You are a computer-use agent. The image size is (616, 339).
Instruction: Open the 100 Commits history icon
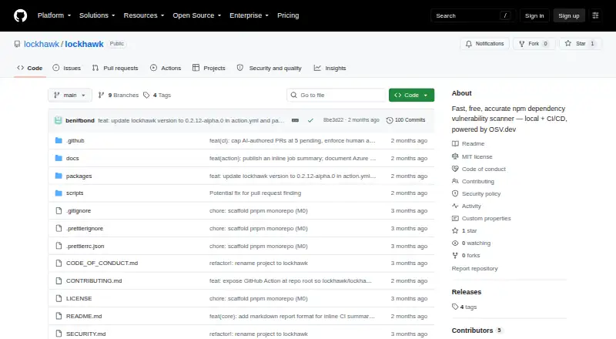point(390,120)
